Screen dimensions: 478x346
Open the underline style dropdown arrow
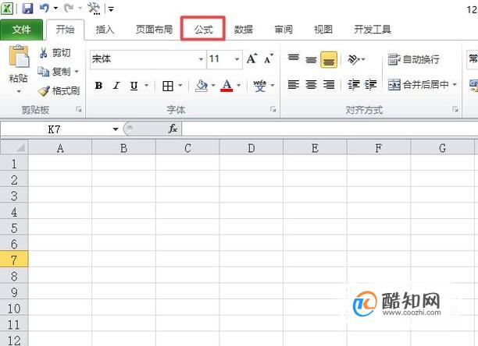[x=146, y=85]
